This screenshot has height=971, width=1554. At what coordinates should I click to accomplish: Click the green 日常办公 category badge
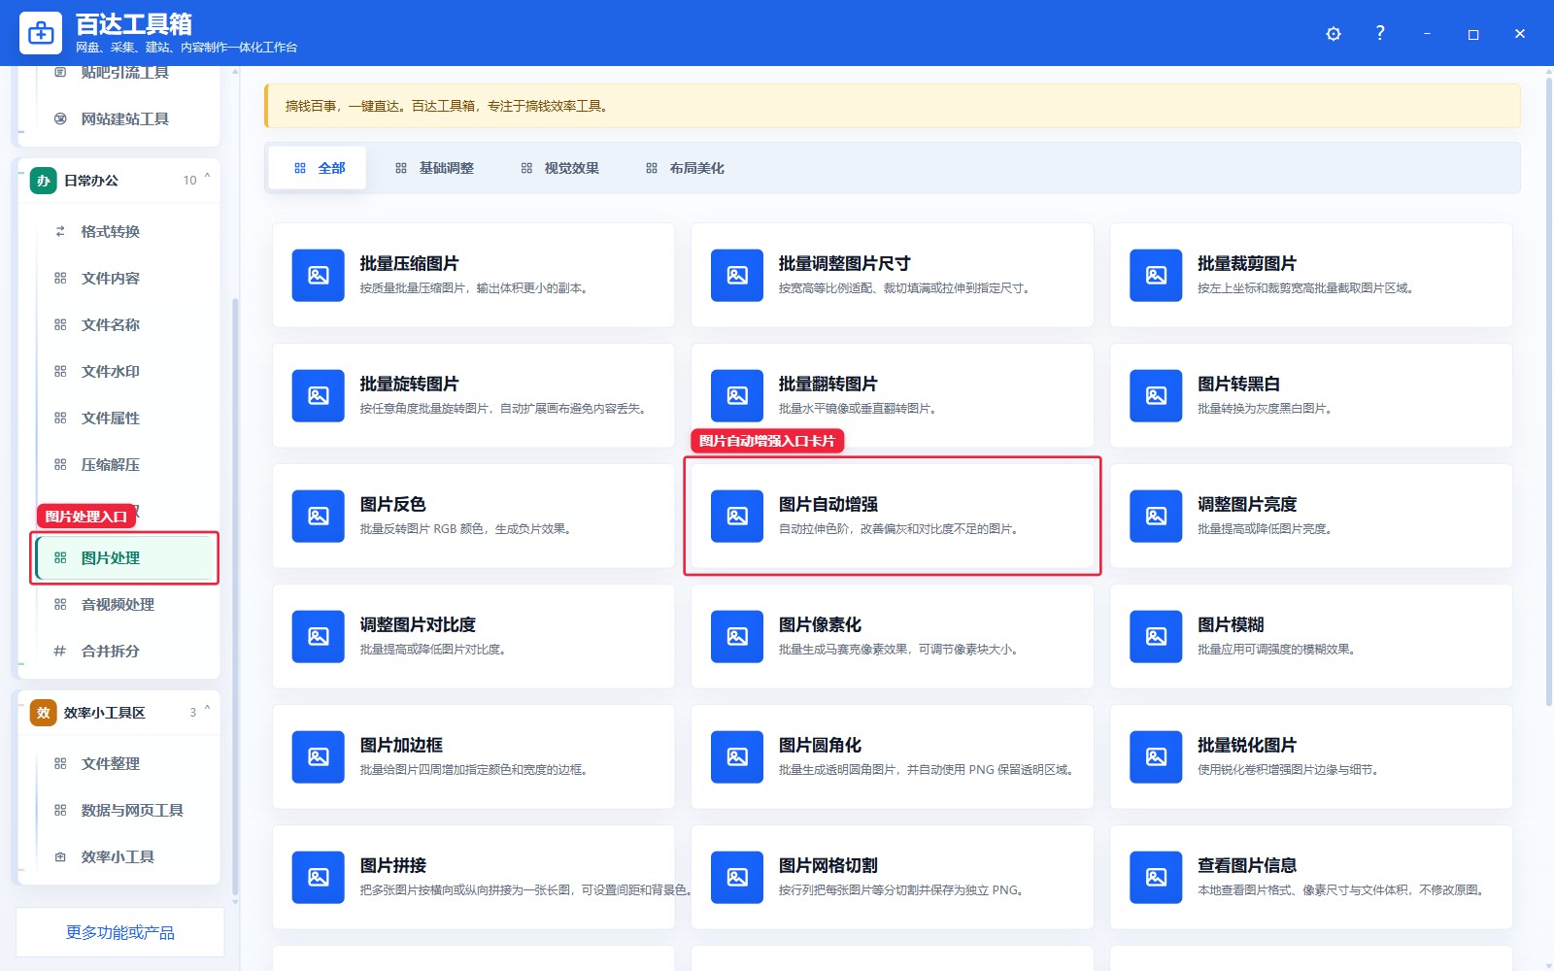point(44,181)
